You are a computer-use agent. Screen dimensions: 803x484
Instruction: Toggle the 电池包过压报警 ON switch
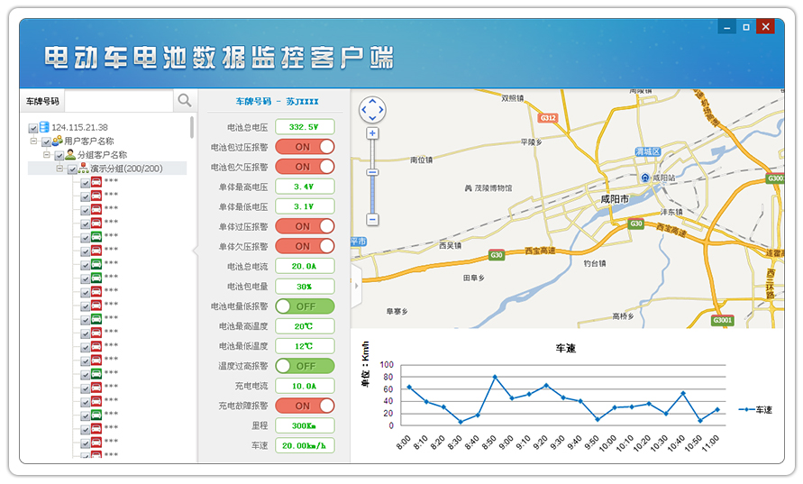(305, 147)
